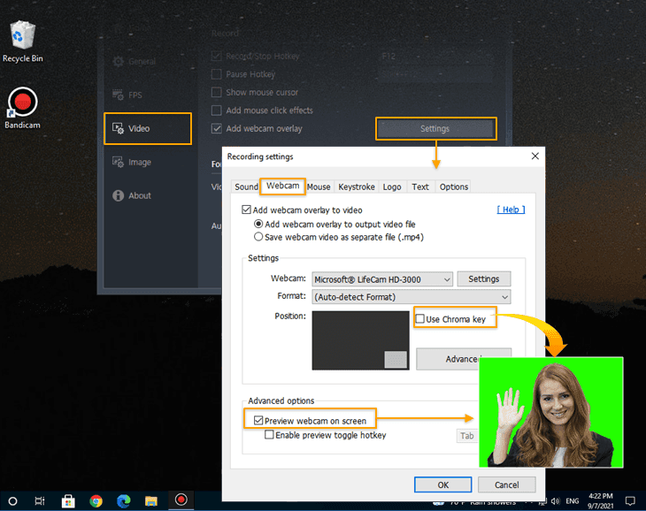Switch to the Options tab
Viewport: 646px width, 511px height.
[x=454, y=187]
